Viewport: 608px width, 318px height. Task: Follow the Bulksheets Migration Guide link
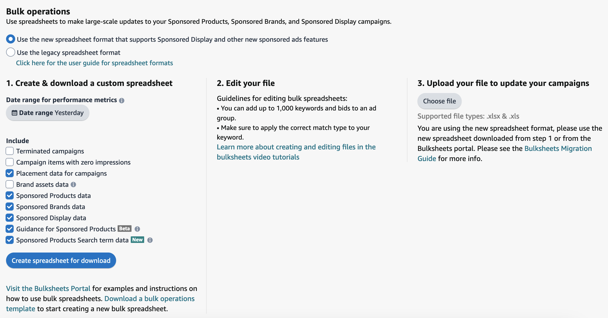pyautogui.click(x=558, y=149)
